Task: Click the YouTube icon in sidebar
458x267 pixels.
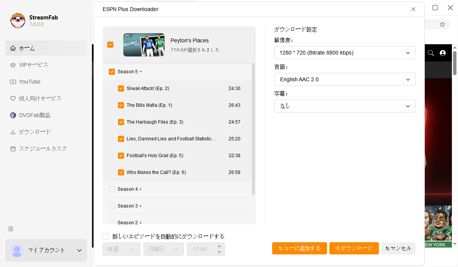Action: coord(13,82)
